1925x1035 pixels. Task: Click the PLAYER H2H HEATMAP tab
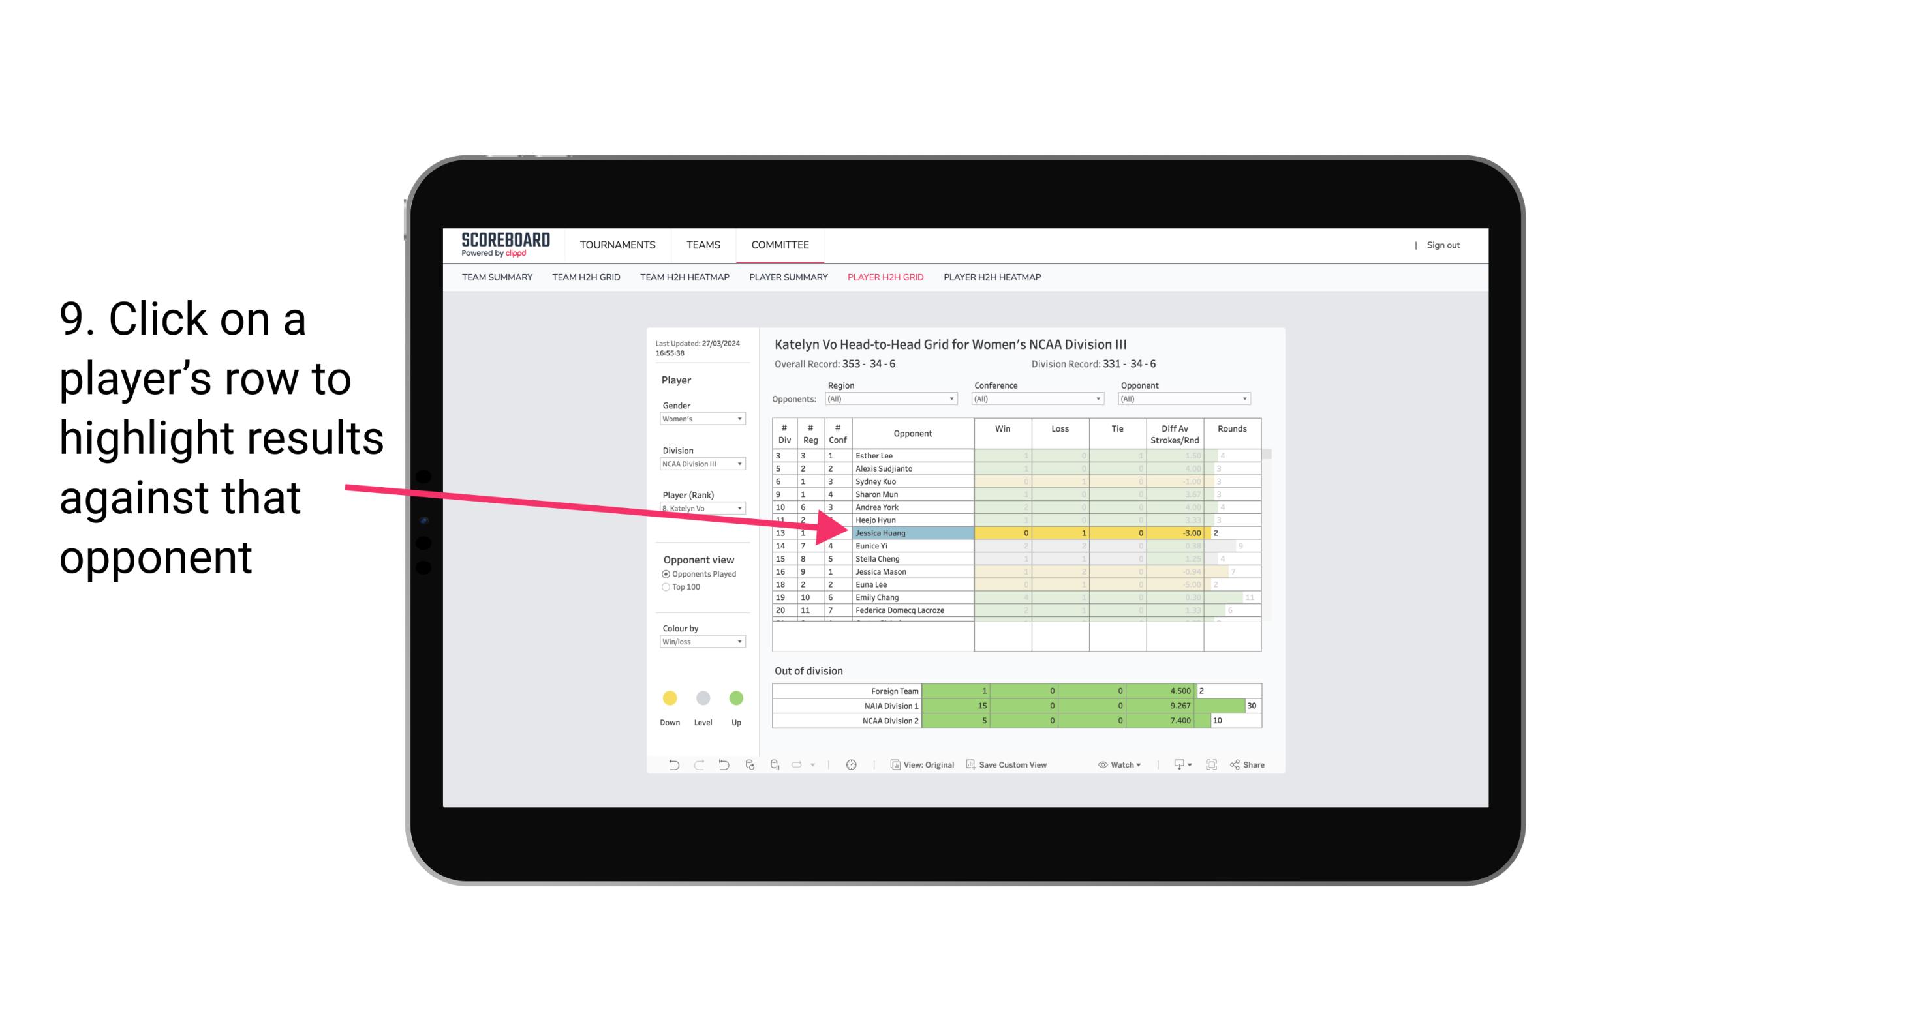point(993,279)
